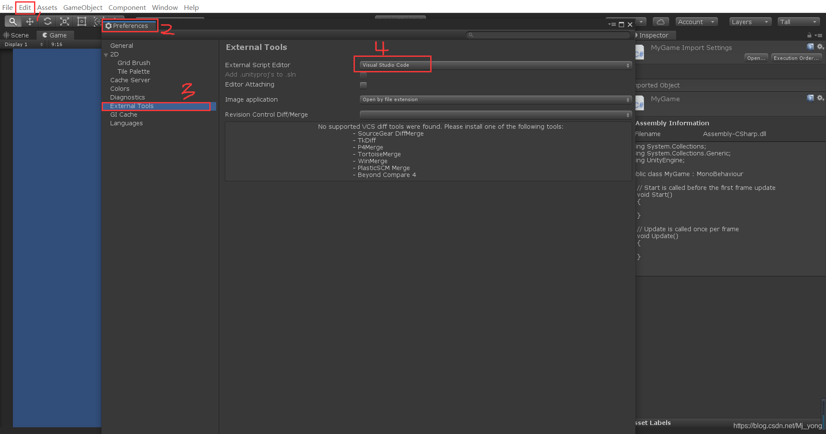Open the Account dropdown
Viewport: 826px width, 434px height.
point(696,22)
